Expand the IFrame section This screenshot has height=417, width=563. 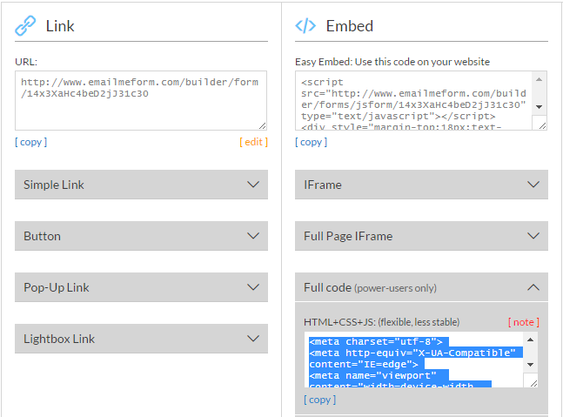point(421,185)
